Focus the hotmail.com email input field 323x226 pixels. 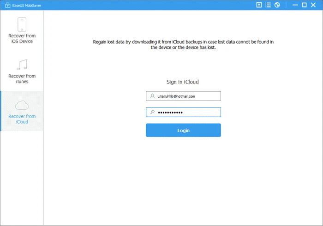pyautogui.click(x=183, y=96)
